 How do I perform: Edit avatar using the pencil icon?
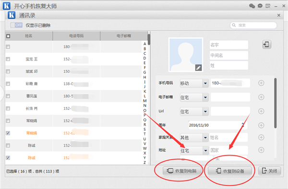198,68
